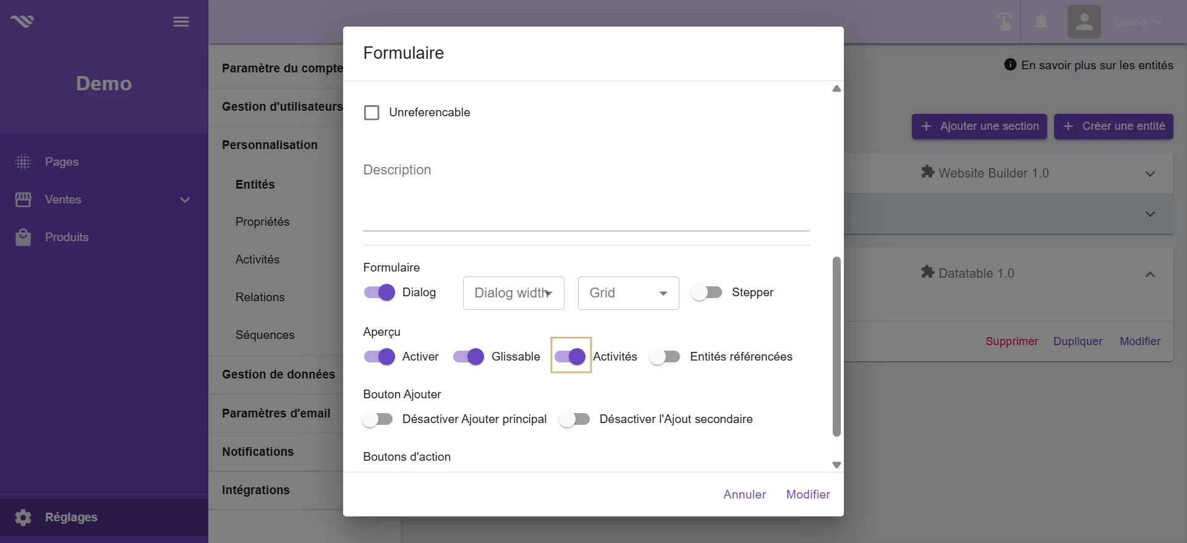This screenshot has width=1187, height=543.
Task: Click the dialog's Modifier button
Action: (808, 495)
